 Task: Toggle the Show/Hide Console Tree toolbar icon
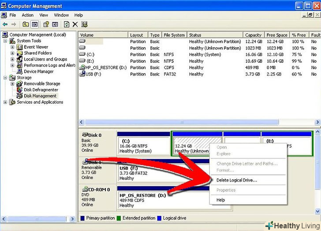click(x=34, y=25)
